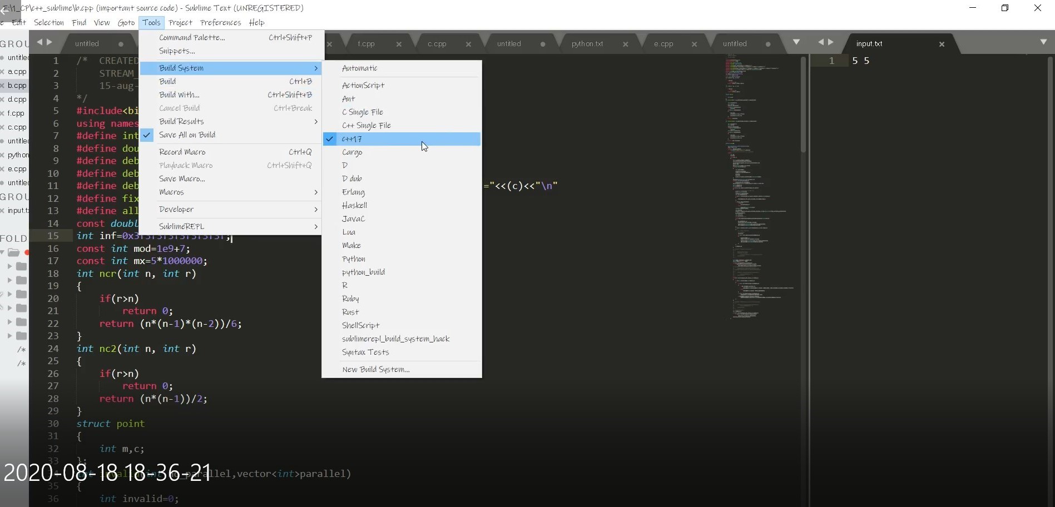
Task: Open right pane tab list dropdown
Action: 1043,42
